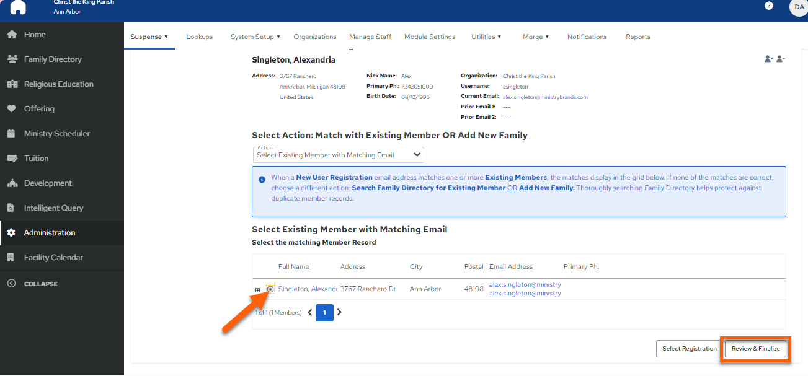The width and height of the screenshot is (808, 376).
Task: Open Family Directory from sidebar
Action: pos(62,59)
